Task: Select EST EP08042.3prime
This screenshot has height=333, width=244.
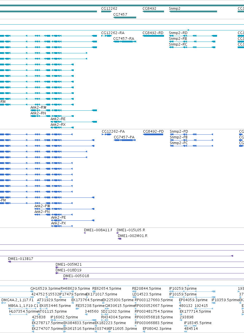Action: pyautogui.click(x=157, y=328)
